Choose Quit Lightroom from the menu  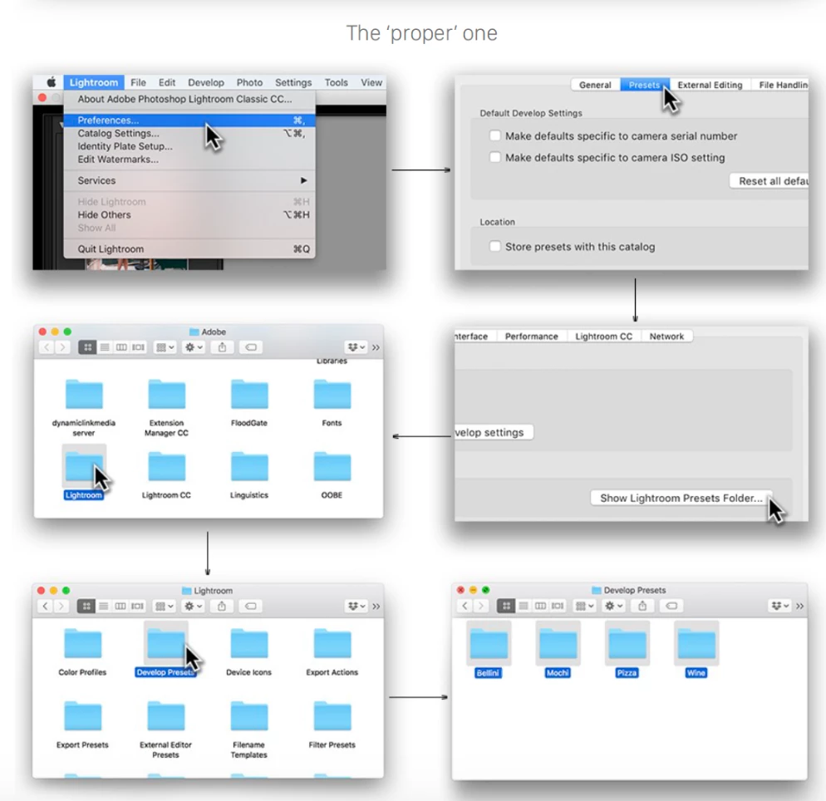[189, 248]
